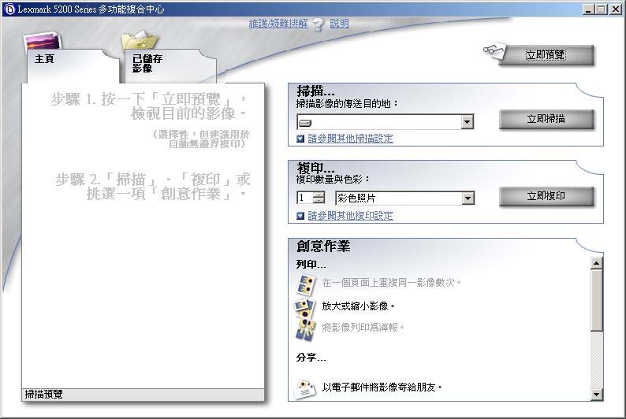The width and height of the screenshot is (626, 419).
Task: Open the 維護/疑難排解 link
Action: pyautogui.click(x=278, y=24)
